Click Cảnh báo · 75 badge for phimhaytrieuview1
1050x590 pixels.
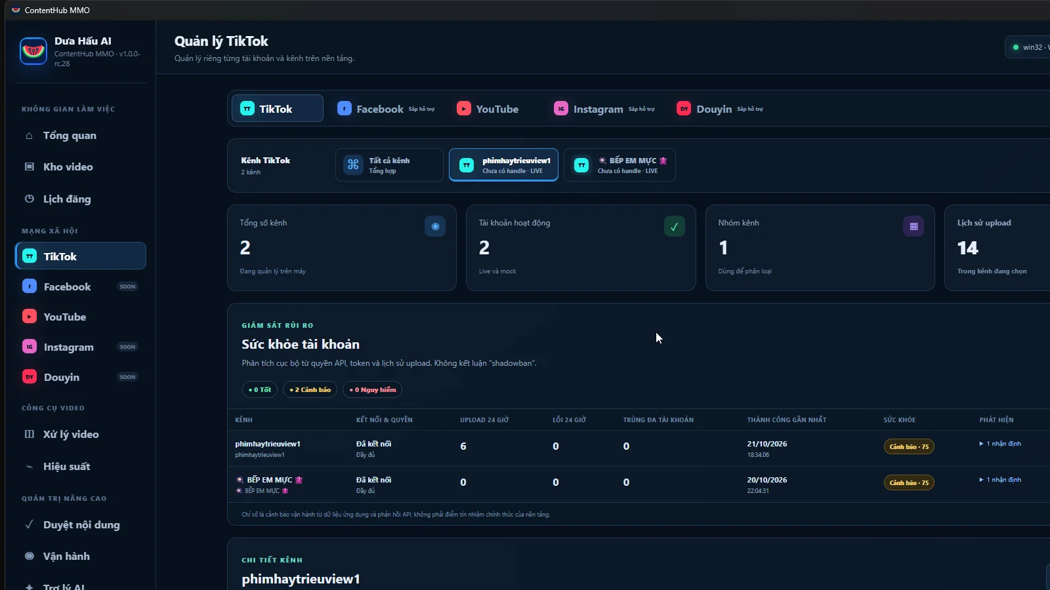click(x=909, y=446)
